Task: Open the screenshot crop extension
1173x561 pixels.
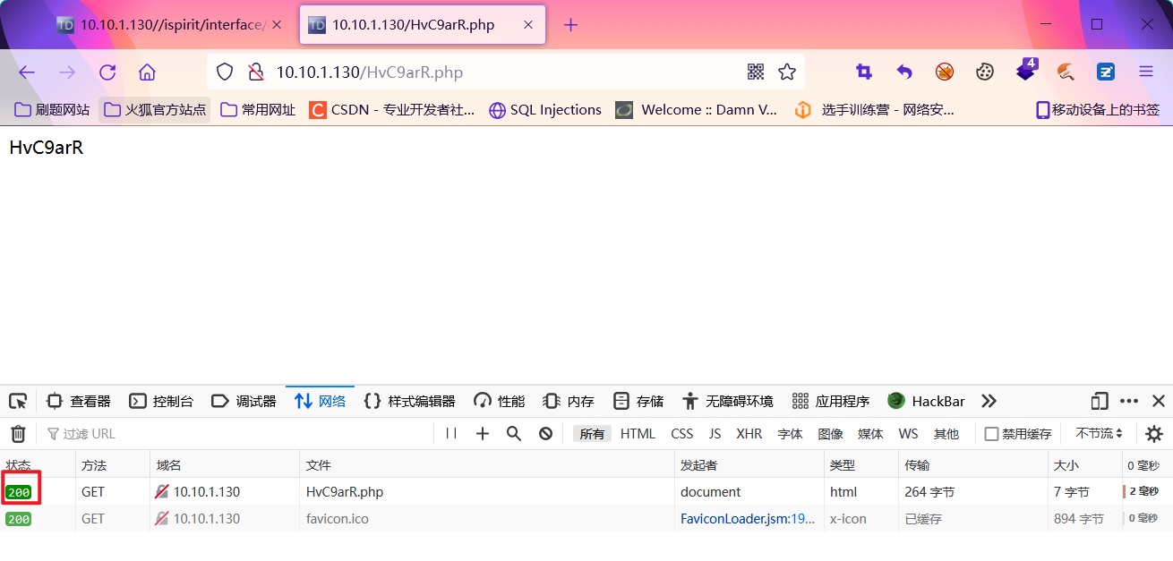Action: 864,72
